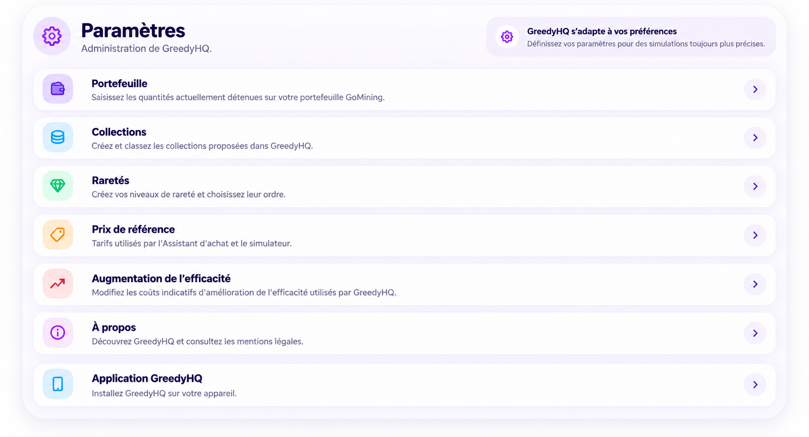Image resolution: width=809 pixels, height=437 pixels.
Task: Click the 'Administration de GreedyHQ.' subtitle
Action: [146, 49]
